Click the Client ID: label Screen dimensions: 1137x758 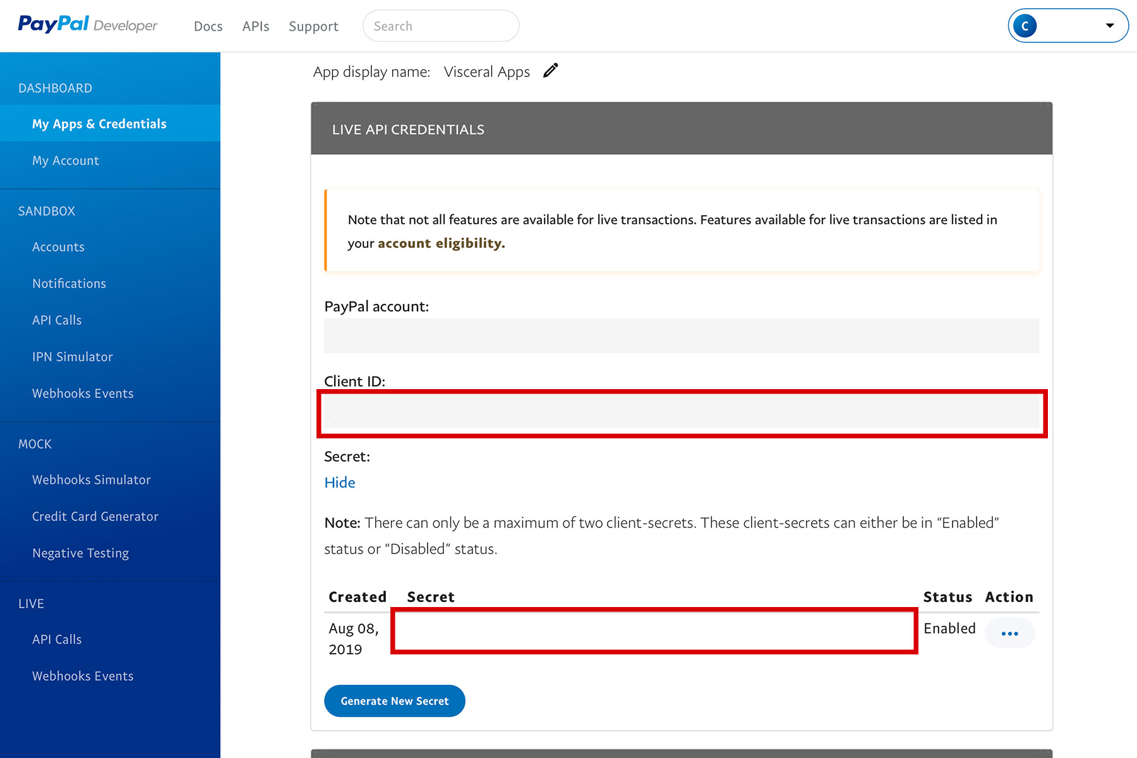(x=354, y=382)
